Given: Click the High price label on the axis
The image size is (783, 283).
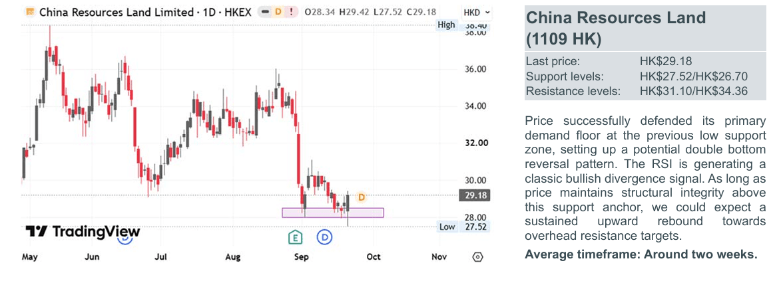Looking at the screenshot, I should tap(446, 25).
